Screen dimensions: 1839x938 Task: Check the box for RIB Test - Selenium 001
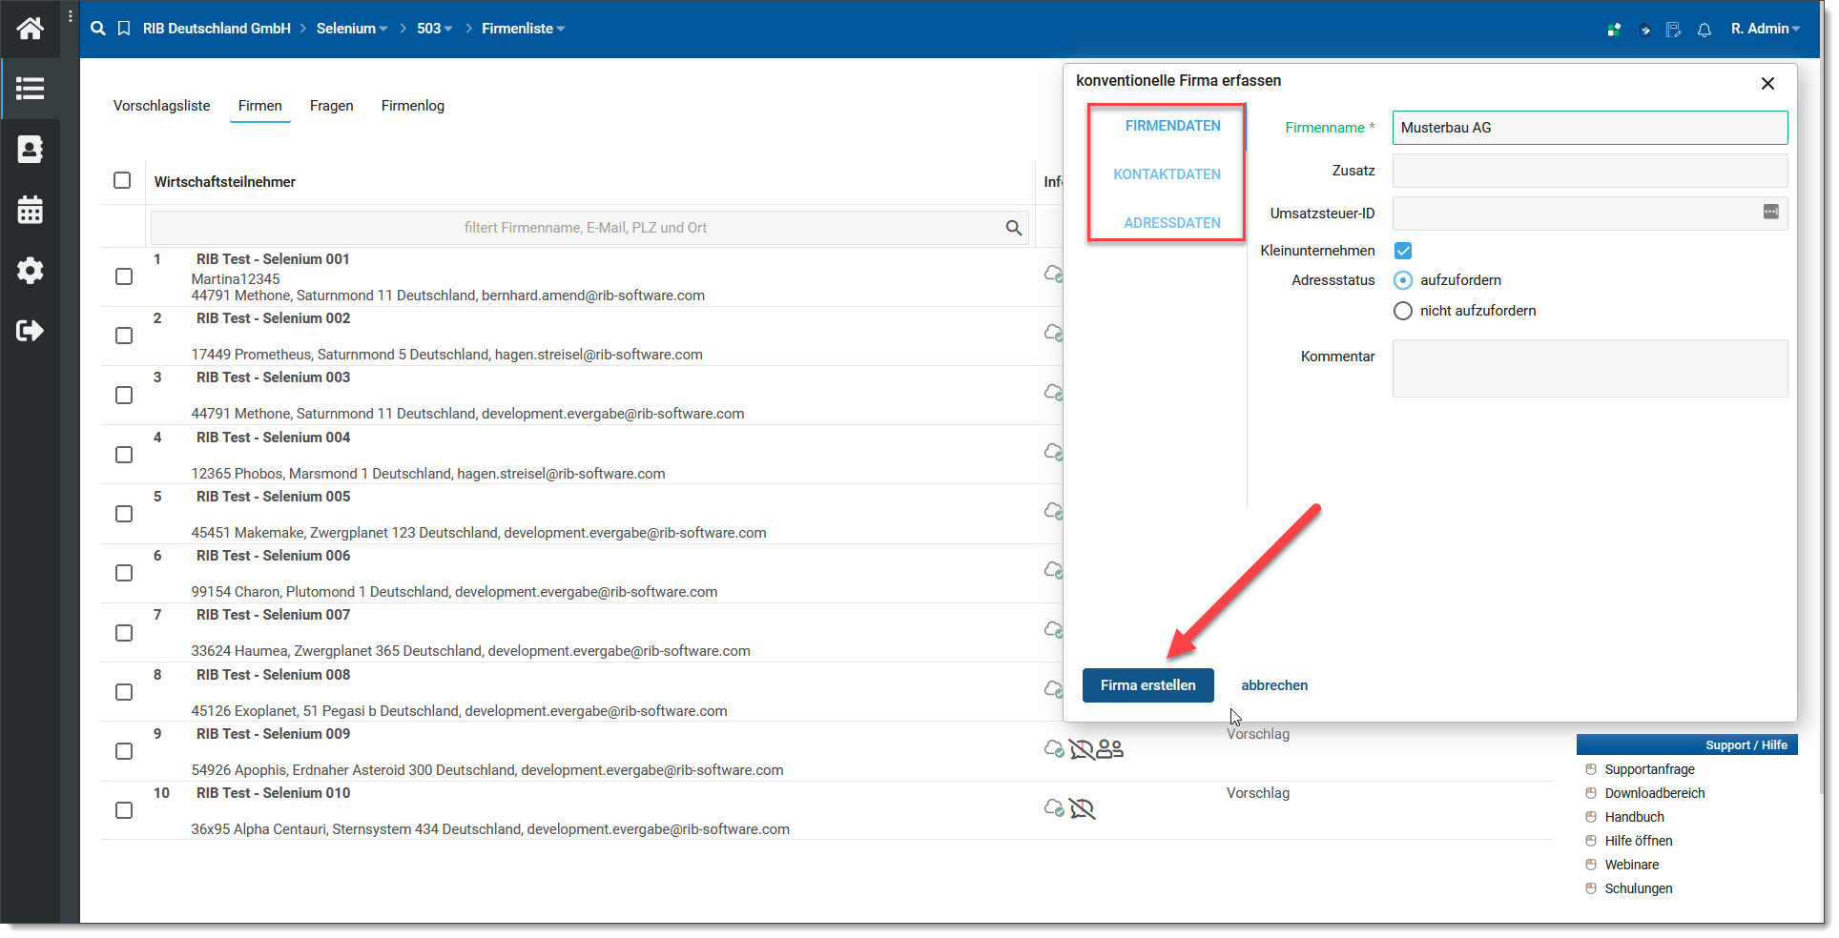pos(124,276)
